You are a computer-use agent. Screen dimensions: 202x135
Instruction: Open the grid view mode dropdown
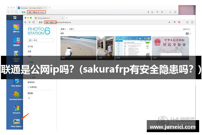[188, 34]
